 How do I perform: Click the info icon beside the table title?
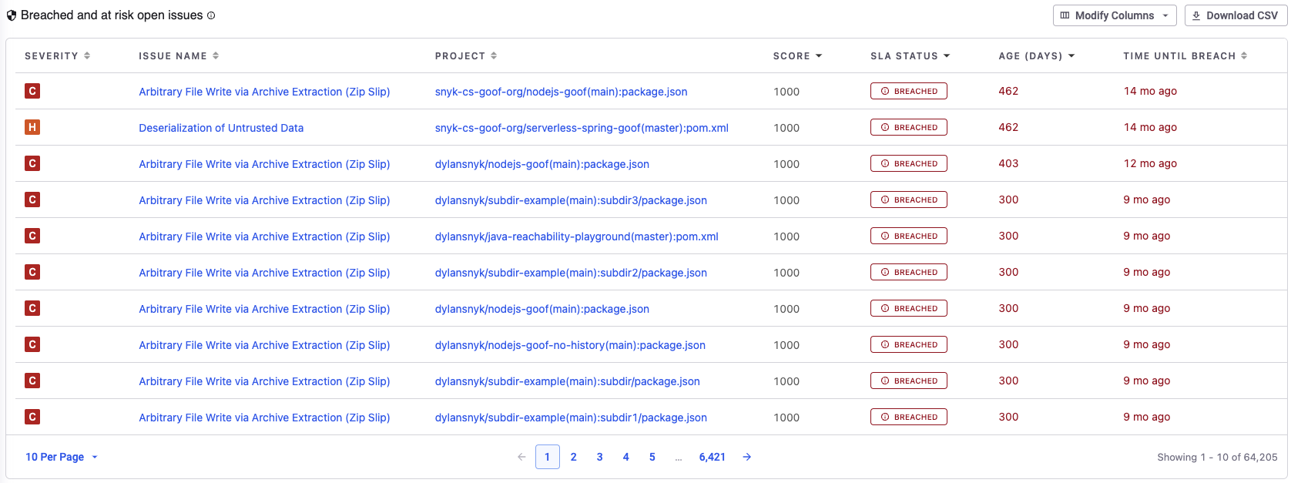point(212,15)
